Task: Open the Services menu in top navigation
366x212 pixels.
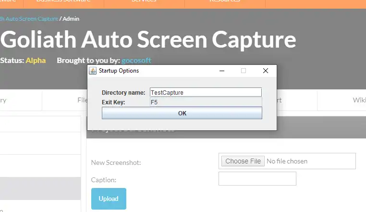Action: (x=143, y=1)
